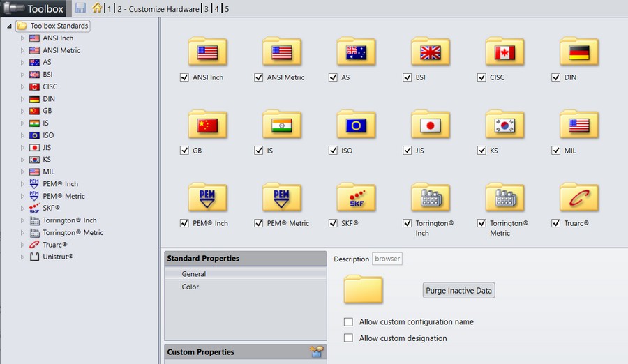Go to step 1 in the breadcrumb

click(109, 9)
